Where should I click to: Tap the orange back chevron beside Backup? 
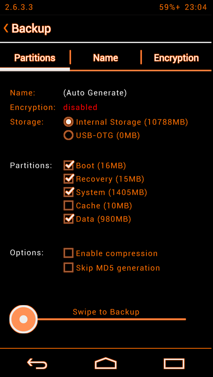pos(6,28)
